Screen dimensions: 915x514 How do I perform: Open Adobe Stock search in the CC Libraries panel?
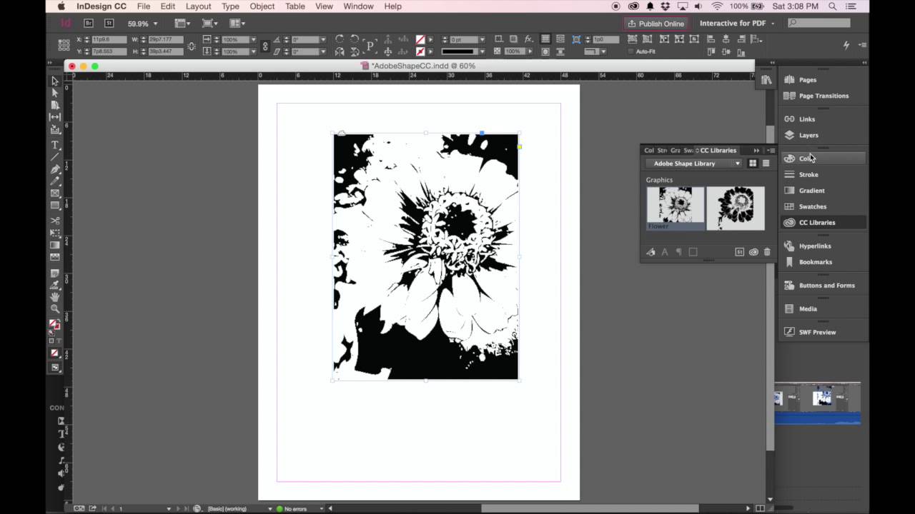tap(739, 252)
